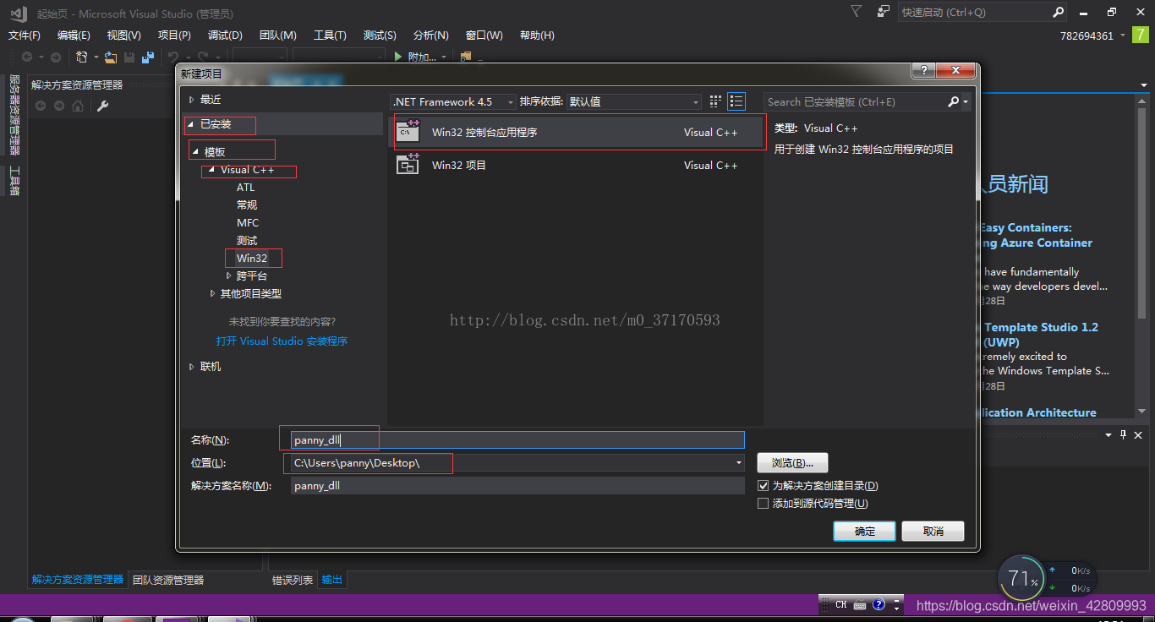The height and width of the screenshot is (622, 1155).
Task: Toggle 添加到源代码管理 checkbox
Action: (764, 504)
